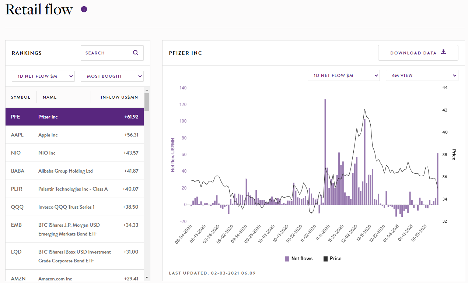Click the rankings list scroll down arrow
The height and width of the screenshot is (283, 468).
coord(147,277)
